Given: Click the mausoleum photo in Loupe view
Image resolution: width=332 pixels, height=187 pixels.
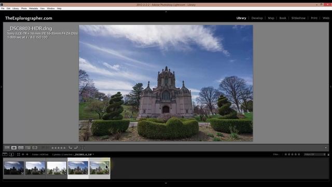Looking at the screenshot, I should point(166,83).
